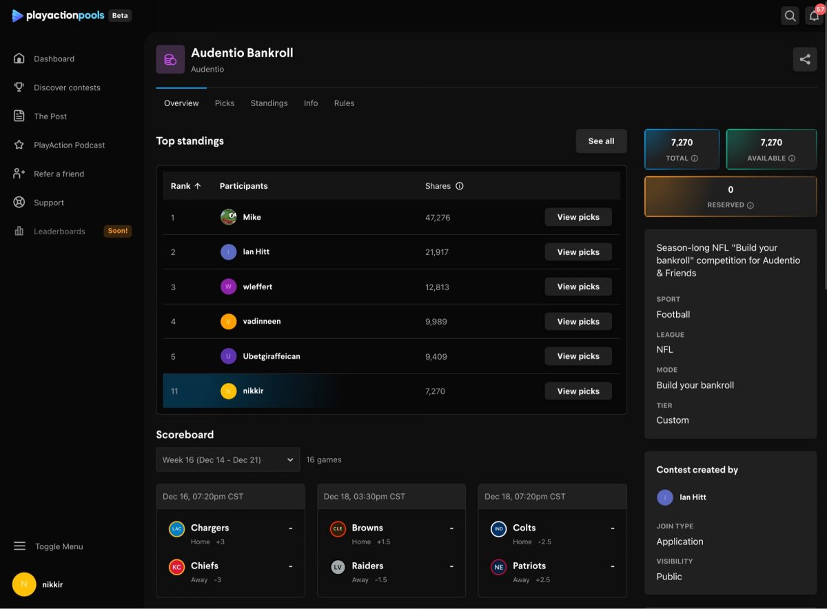View picks for wleffert
Viewport: 827px width, 609px height.
pyautogui.click(x=578, y=287)
